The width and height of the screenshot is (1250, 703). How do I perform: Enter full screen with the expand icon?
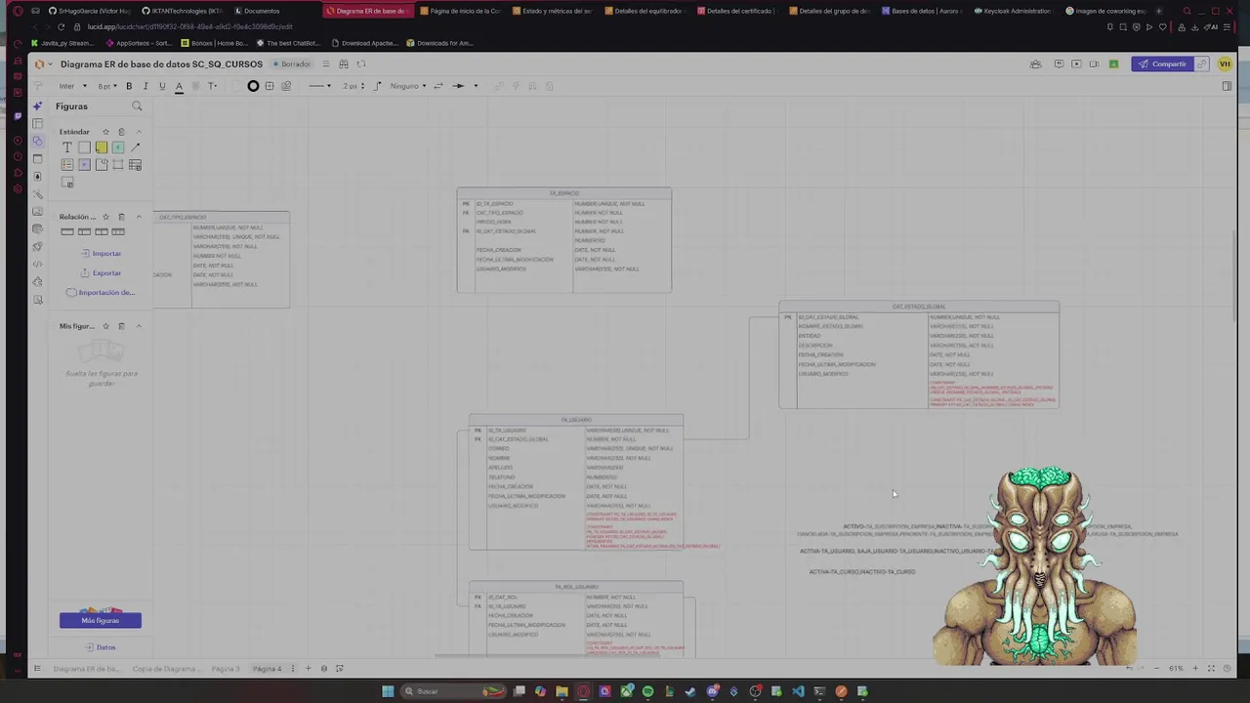coord(1211,669)
